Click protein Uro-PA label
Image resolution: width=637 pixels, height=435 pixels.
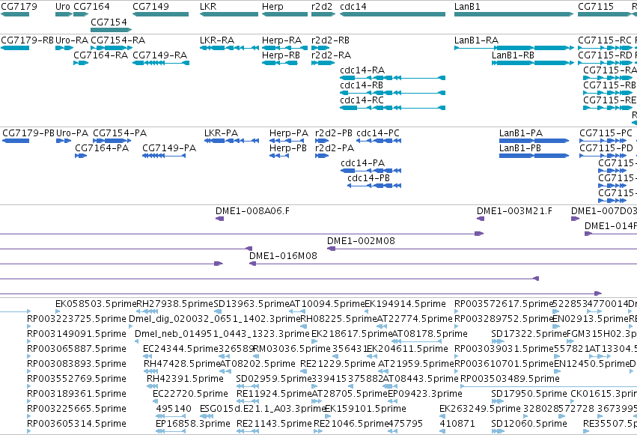tap(73, 133)
